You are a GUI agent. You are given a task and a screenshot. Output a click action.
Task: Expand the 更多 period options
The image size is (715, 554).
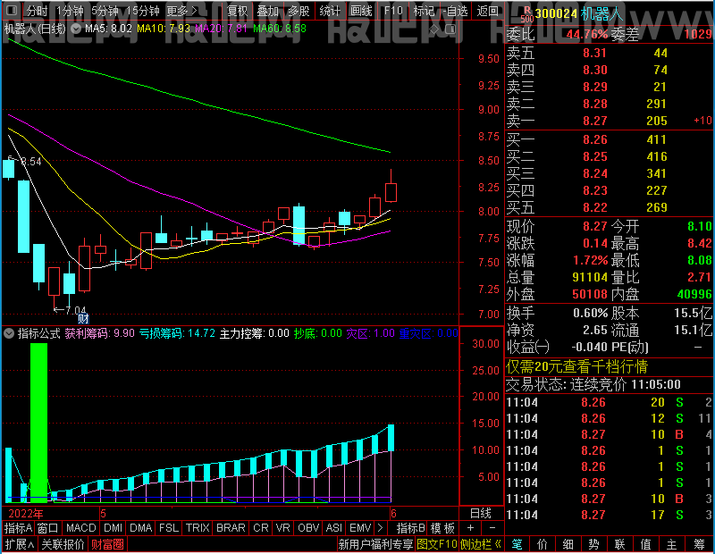pyautogui.click(x=181, y=11)
